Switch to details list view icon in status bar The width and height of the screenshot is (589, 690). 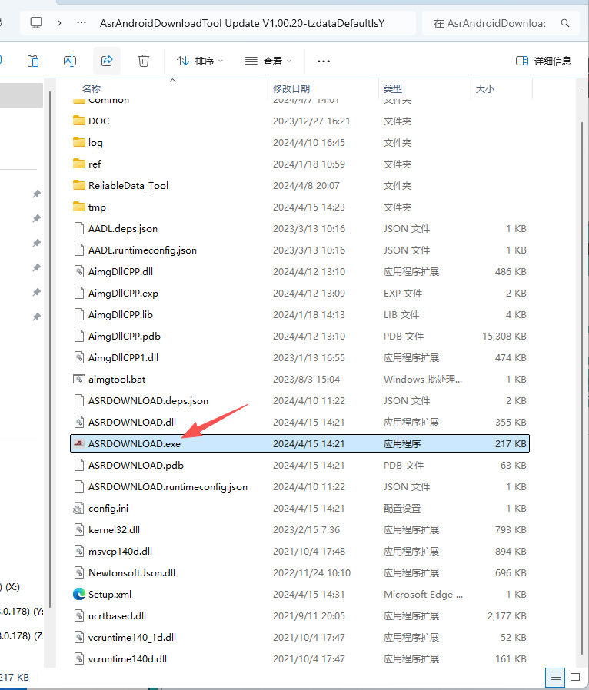tap(555, 678)
